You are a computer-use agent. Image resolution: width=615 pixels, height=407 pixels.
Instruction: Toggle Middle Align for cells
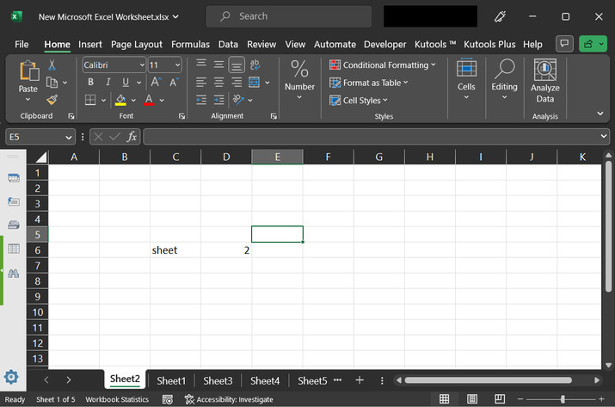click(218, 65)
